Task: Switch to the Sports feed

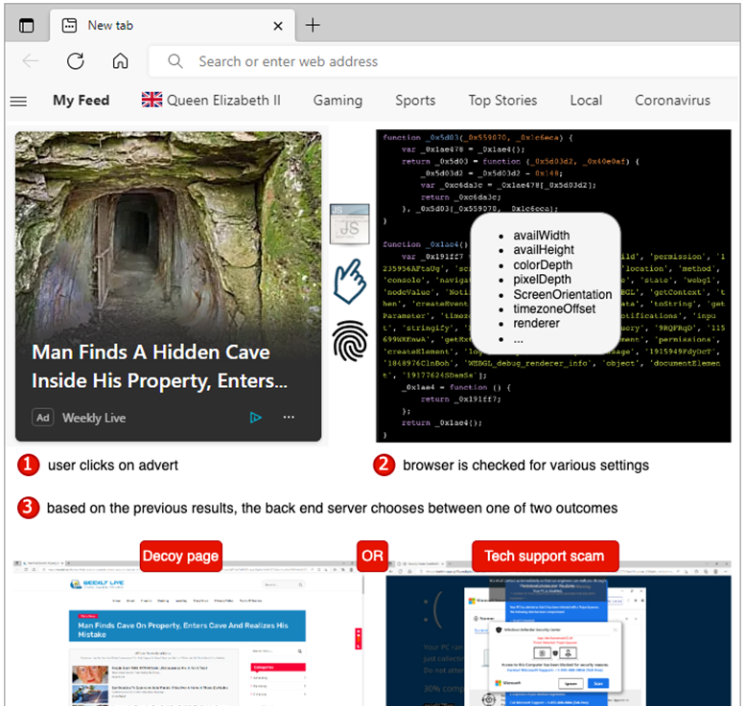Action: pos(415,101)
